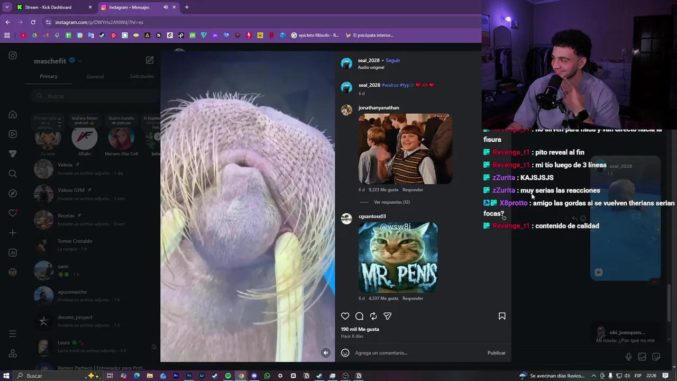677x381 pixels.
Task: Reply to cgsantoss03's comment via Responder
Action: point(413,298)
